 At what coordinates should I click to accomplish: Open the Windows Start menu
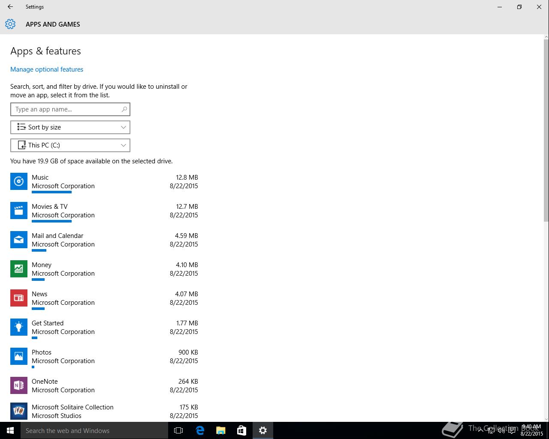point(10,430)
